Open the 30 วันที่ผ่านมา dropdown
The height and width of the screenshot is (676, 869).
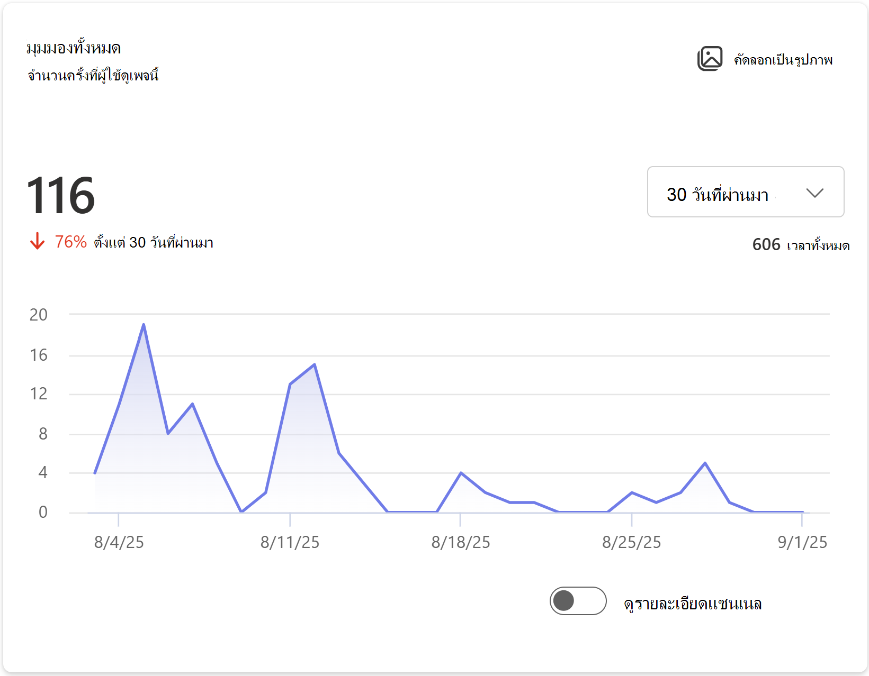[x=746, y=192]
